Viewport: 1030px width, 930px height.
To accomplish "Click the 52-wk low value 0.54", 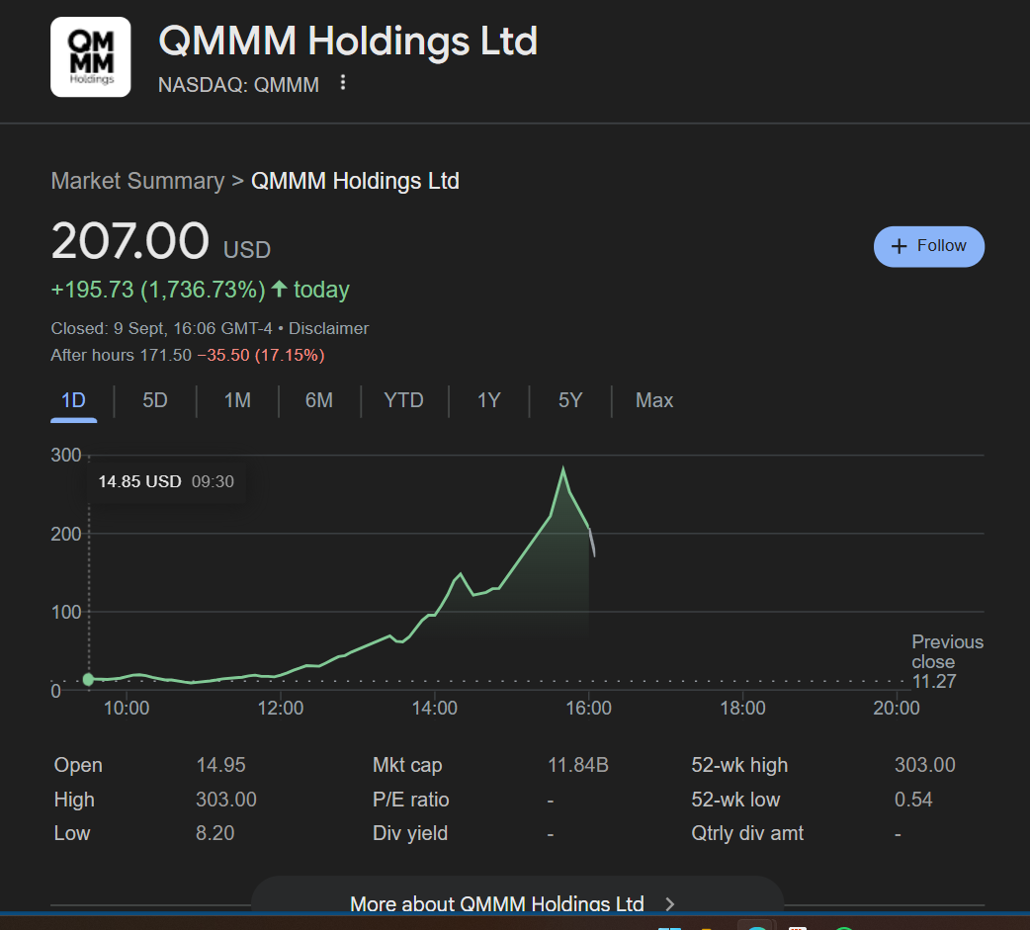I will point(913,800).
